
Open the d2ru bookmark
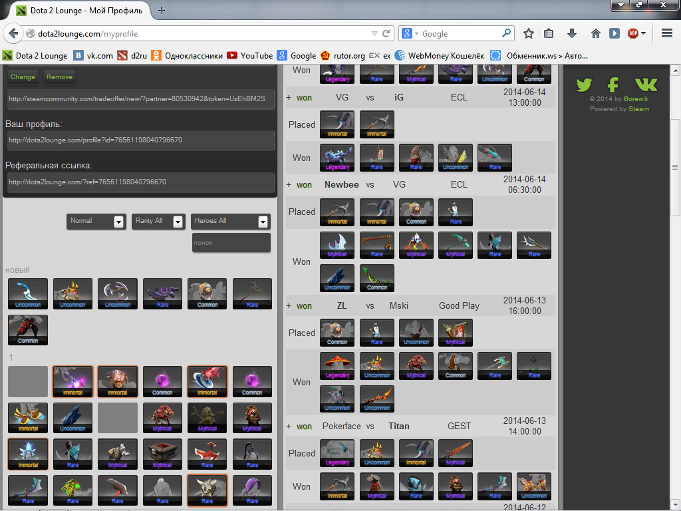pyautogui.click(x=132, y=56)
